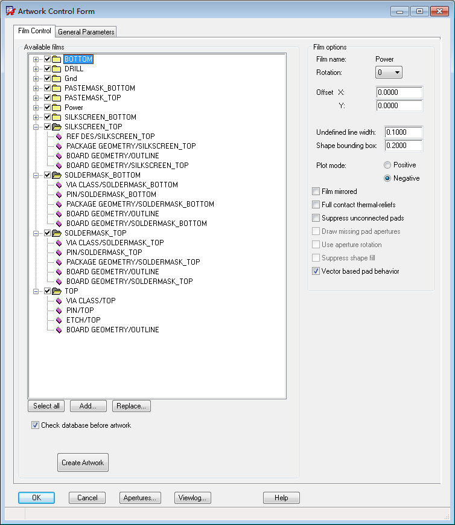The height and width of the screenshot is (525, 455).
Task: Uncheck the DRILL film checkbox
Action: click(x=47, y=69)
